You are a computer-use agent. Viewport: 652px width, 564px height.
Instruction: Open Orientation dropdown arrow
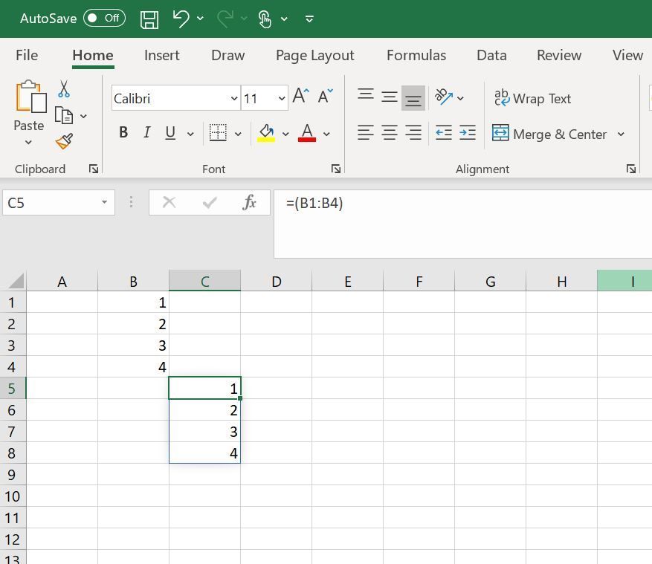point(460,99)
